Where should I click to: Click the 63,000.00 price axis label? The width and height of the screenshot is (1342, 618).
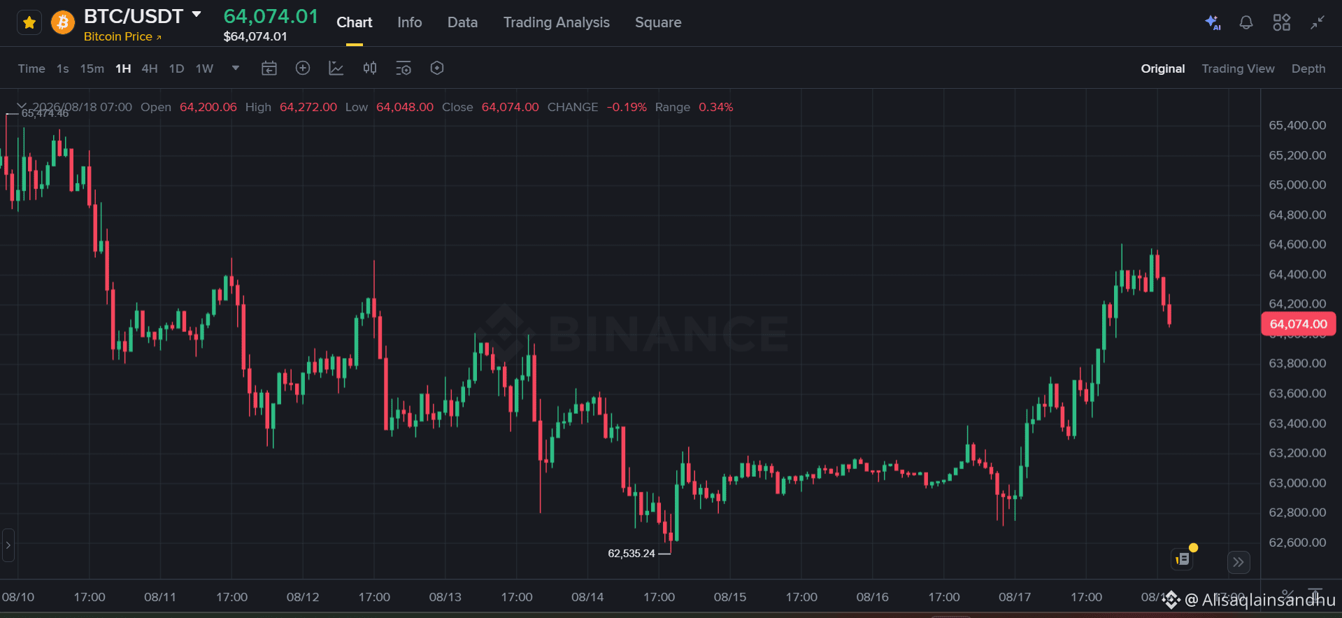[x=1297, y=482]
